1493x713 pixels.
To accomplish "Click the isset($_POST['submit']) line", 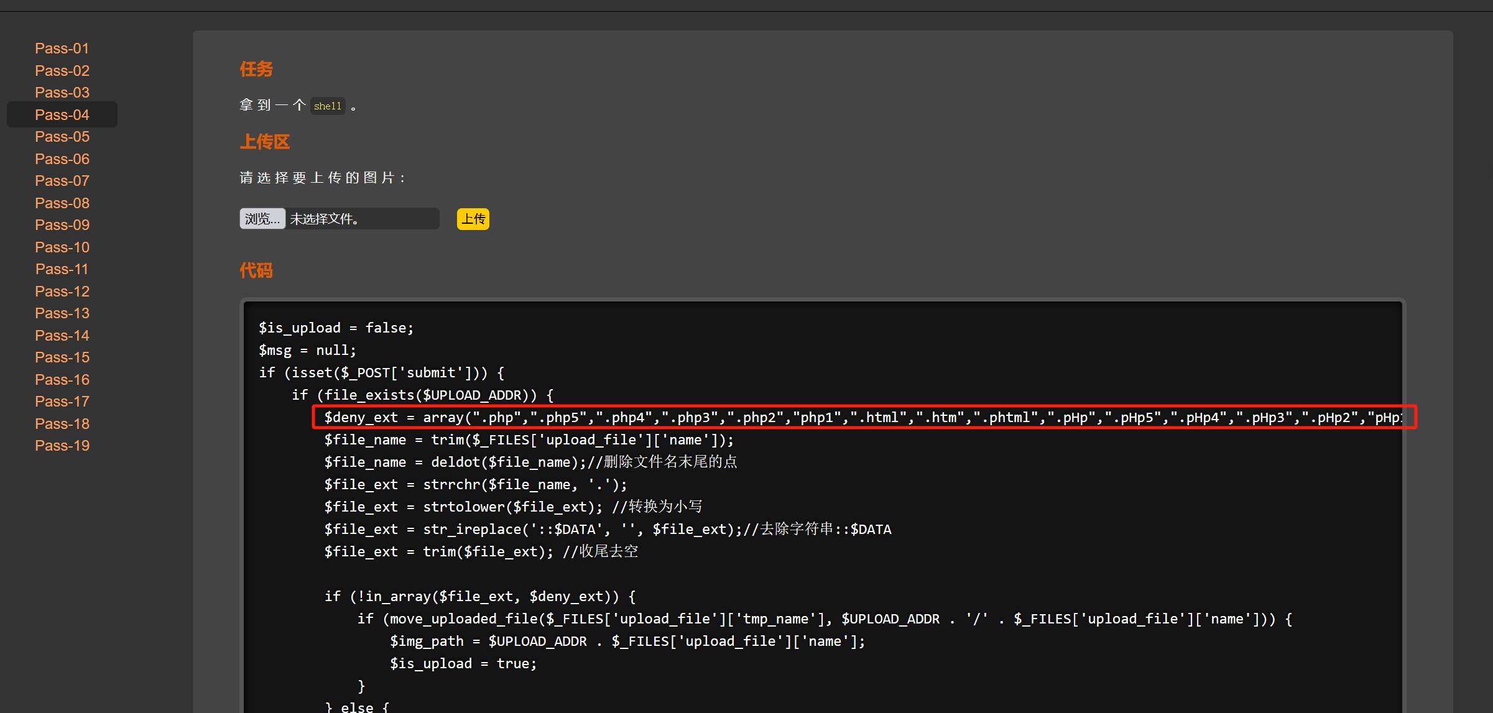I will coord(382,372).
